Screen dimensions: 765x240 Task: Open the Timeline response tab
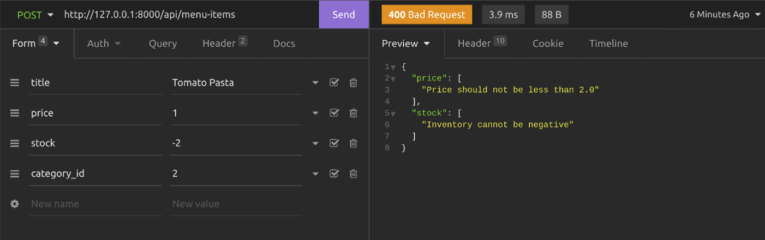point(608,44)
